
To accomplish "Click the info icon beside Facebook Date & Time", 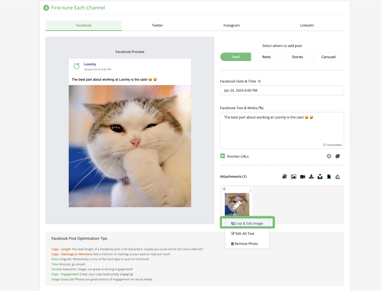I will [259, 81].
